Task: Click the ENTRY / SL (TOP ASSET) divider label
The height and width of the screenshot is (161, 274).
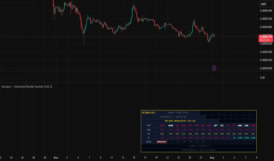Action: point(199,146)
